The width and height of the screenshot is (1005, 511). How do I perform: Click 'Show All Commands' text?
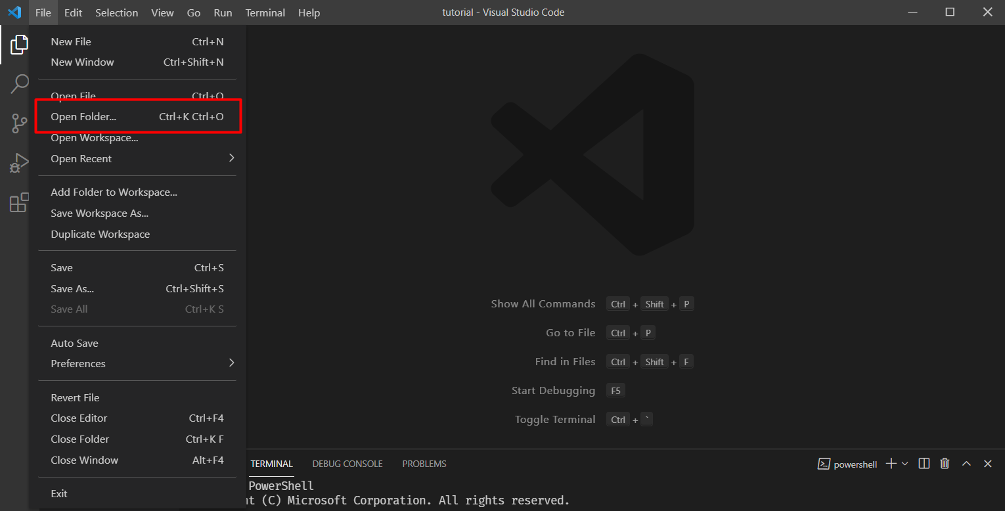coord(543,304)
